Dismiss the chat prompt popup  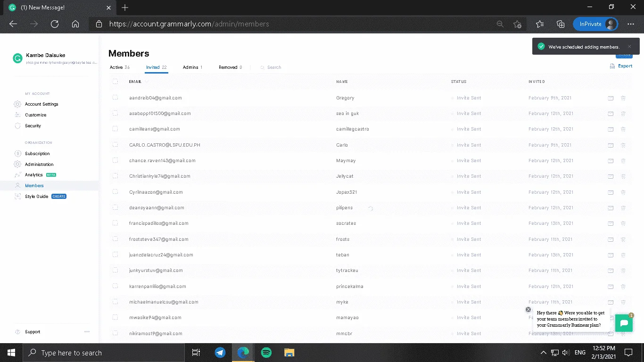[528, 310]
